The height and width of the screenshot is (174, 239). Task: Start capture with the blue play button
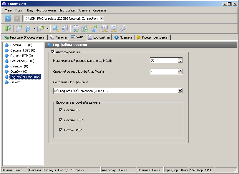click(x=8, y=19)
